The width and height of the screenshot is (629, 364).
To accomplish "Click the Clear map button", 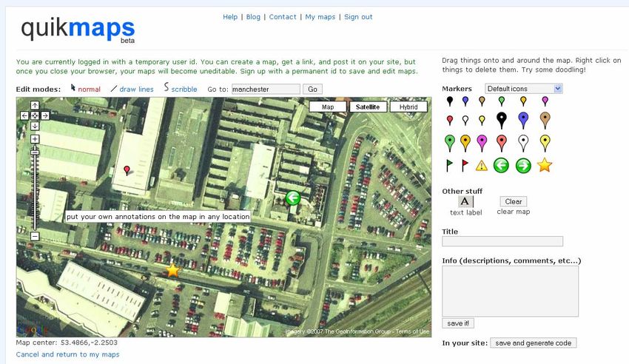I will pyautogui.click(x=514, y=201).
